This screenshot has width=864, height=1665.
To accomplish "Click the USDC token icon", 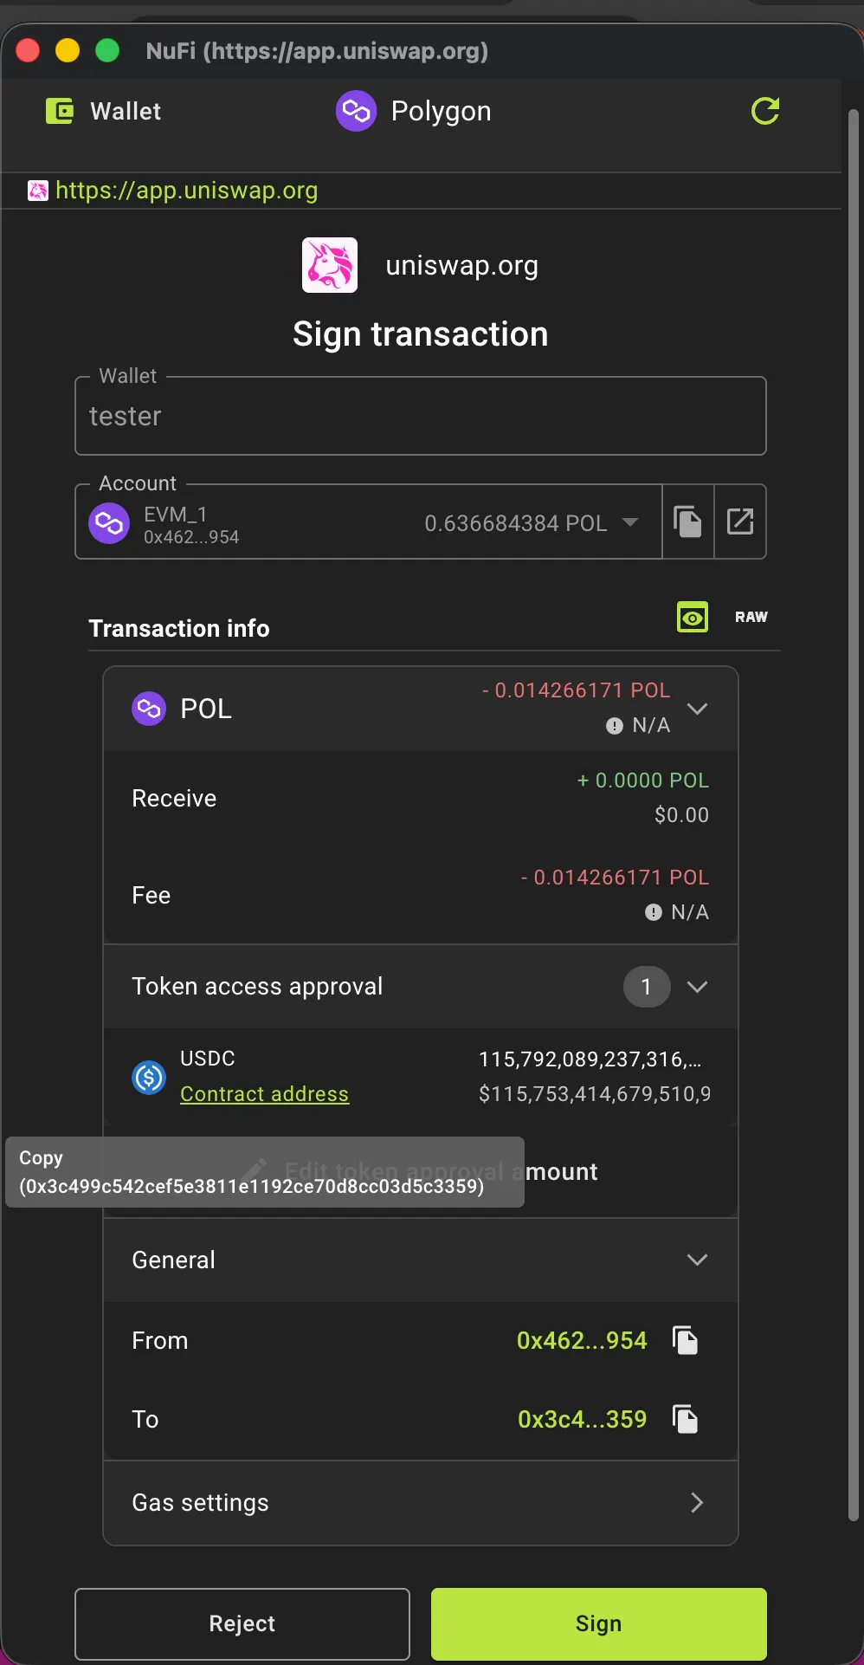I will point(148,1077).
